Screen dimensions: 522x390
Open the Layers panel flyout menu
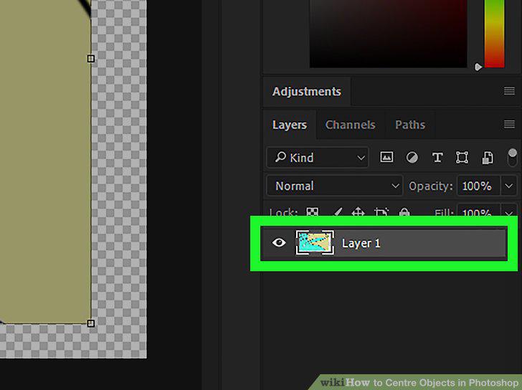pos(509,124)
